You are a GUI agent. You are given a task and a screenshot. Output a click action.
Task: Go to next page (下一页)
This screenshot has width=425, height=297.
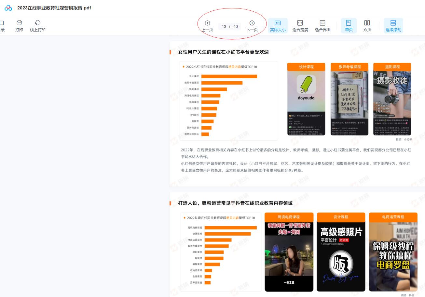[252, 26]
